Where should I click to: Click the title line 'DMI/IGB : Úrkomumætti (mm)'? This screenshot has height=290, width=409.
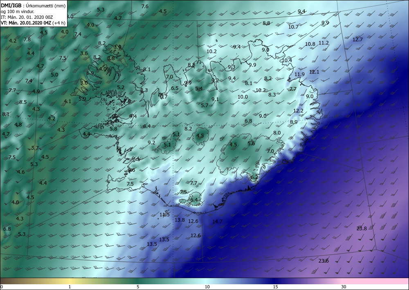point(33,5)
